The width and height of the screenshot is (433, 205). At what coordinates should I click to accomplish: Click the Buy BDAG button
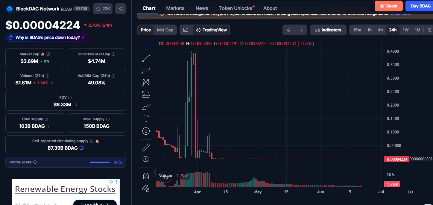[x=420, y=6]
